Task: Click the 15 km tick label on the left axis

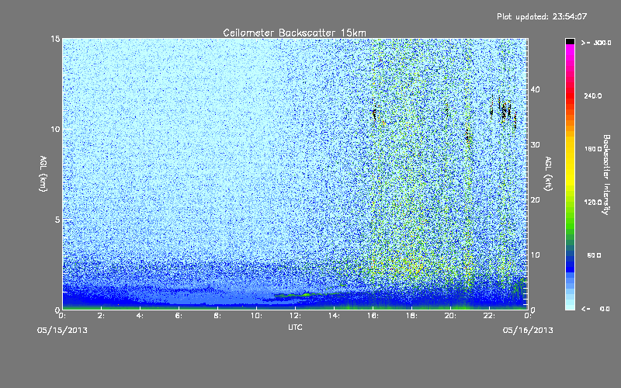Action: (x=55, y=39)
